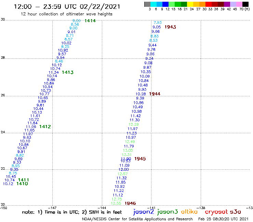Click the wave height value 8.25
253x222 pixels.
pos(65,46)
